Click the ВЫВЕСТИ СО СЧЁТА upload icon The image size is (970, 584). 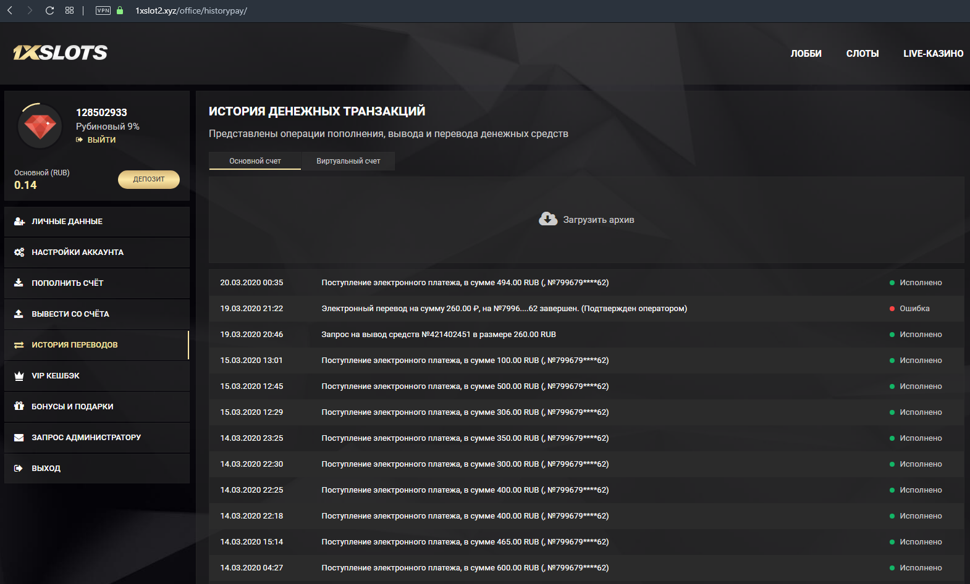pyautogui.click(x=19, y=314)
